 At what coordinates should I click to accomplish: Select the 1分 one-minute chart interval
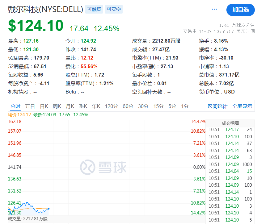click(184, 106)
